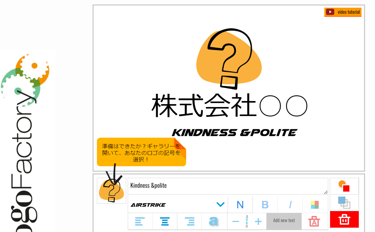This screenshot has width=375, height=232.
Task: Select the question mark symbol on the canvas
Action: coord(229,59)
